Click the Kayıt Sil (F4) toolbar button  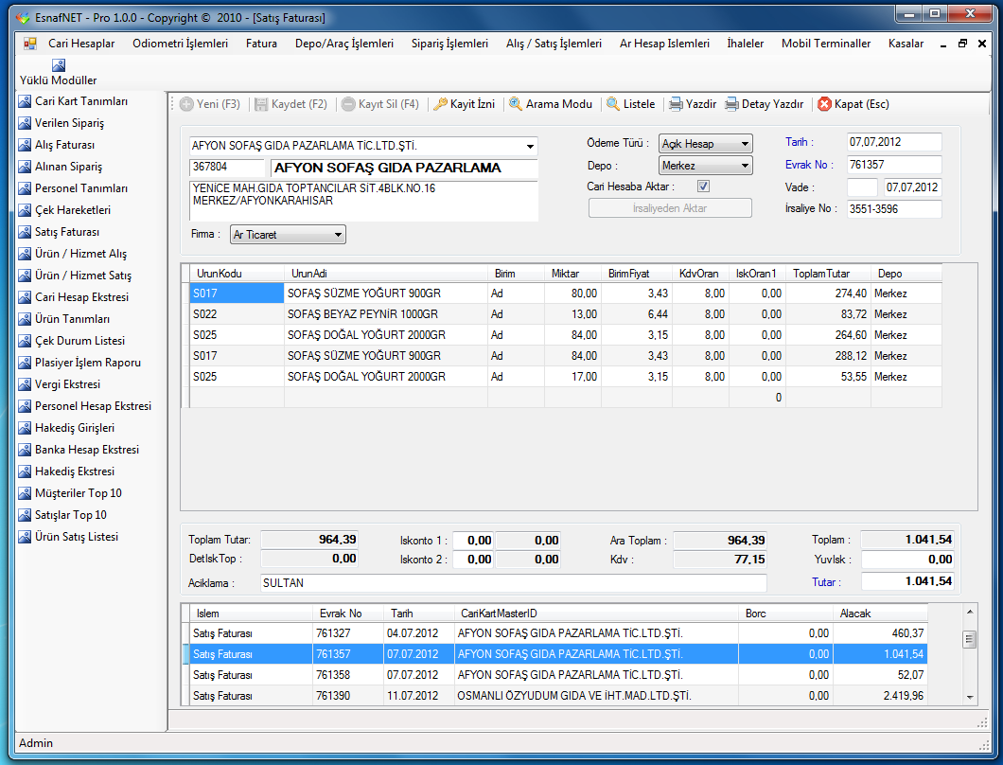380,104
